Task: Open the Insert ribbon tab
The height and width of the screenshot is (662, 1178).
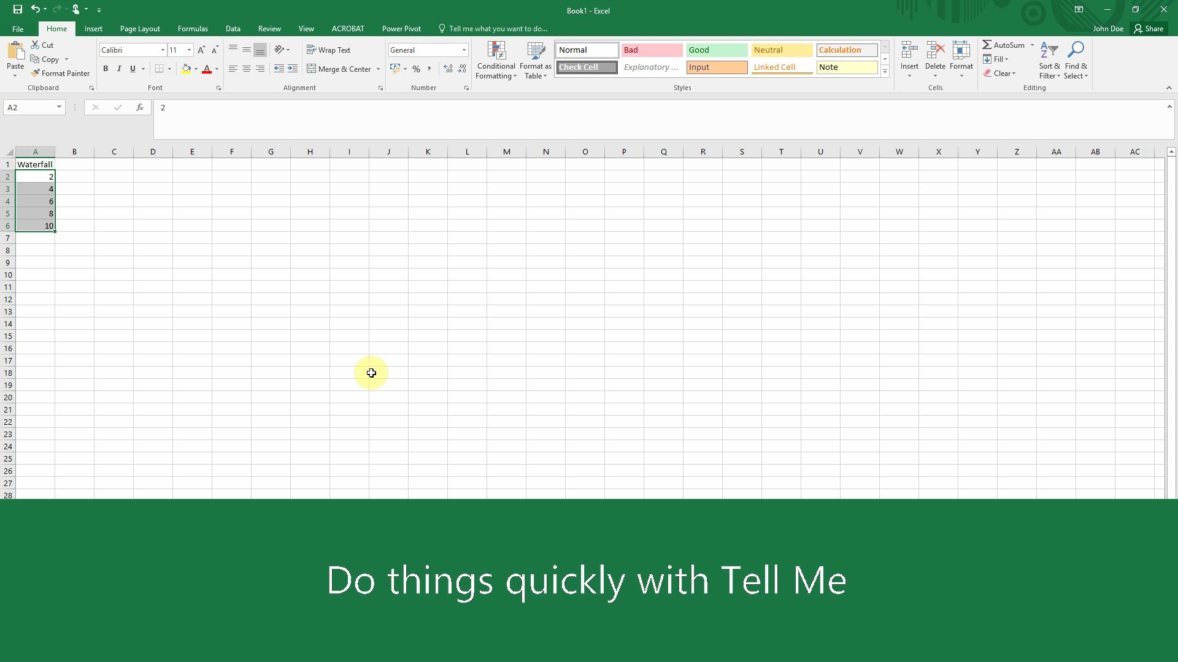Action: pos(93,29)
